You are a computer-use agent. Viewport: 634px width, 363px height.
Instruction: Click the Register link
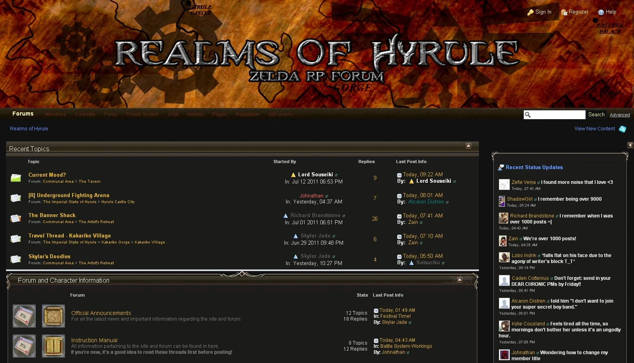(x=579, y=12)
